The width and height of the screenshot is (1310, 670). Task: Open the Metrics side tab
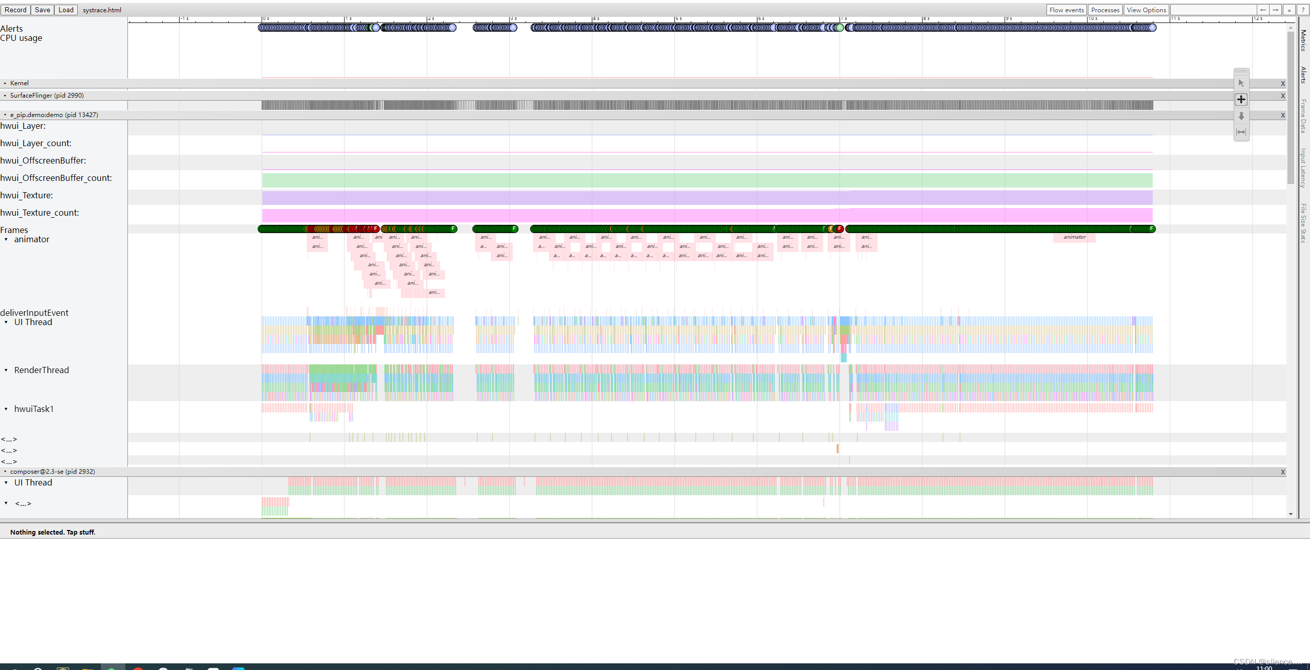click(1303, 40)
